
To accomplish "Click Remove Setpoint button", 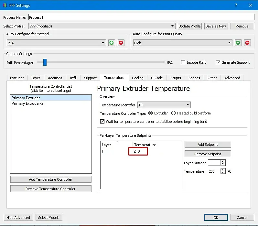I will click(x=208, y=154).
